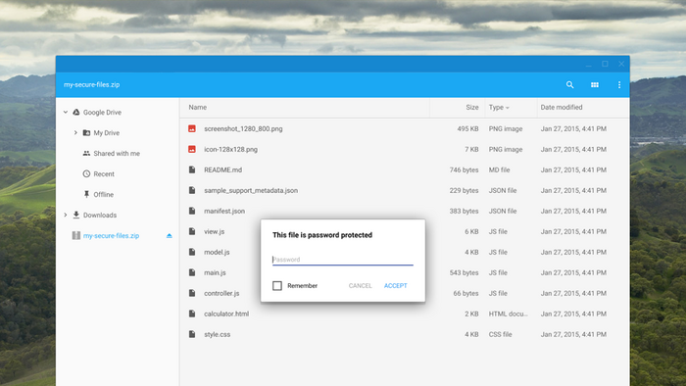Click the file icon next to README.md

[x=192, y=169]
